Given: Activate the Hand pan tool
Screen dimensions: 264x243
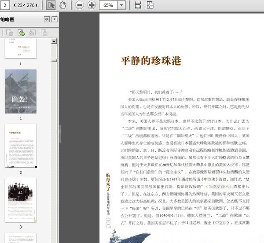Looking at the screenshot, I should [62, 5].
